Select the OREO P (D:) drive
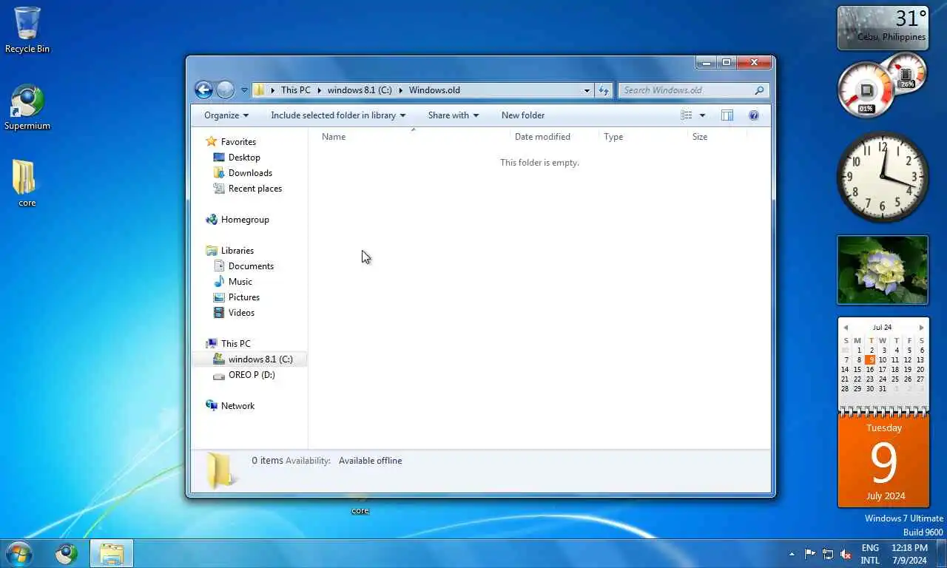 coord(244,375)
